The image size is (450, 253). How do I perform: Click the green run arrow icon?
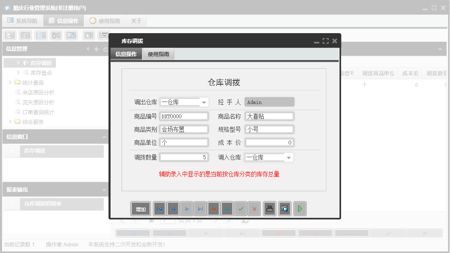[299, 208]
